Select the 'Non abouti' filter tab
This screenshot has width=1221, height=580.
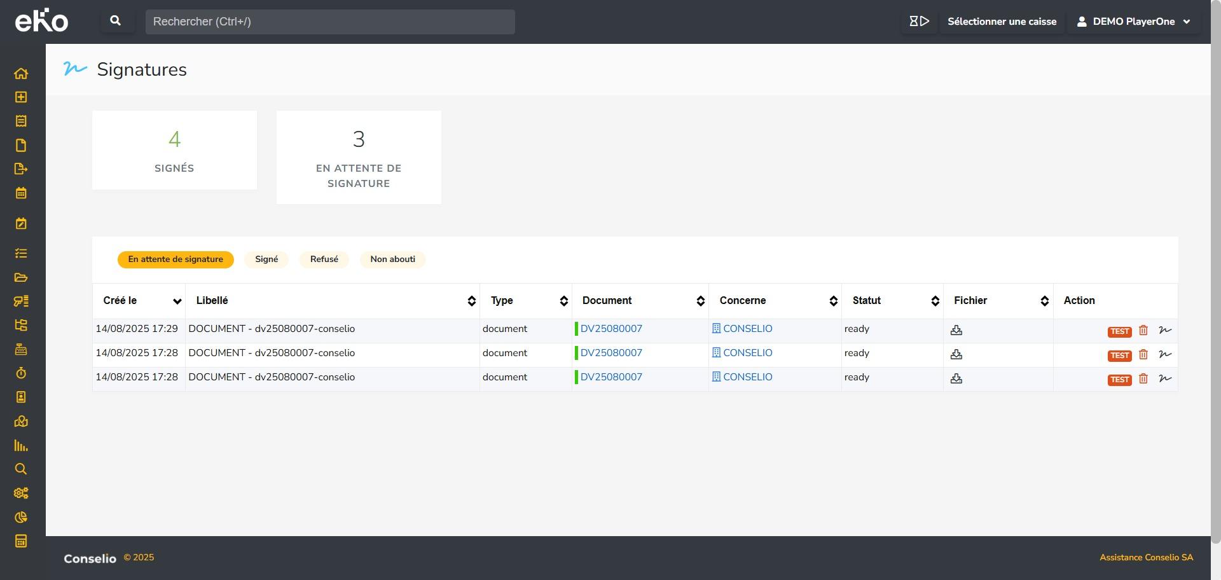pyautogui.click(x=392, y=259)
